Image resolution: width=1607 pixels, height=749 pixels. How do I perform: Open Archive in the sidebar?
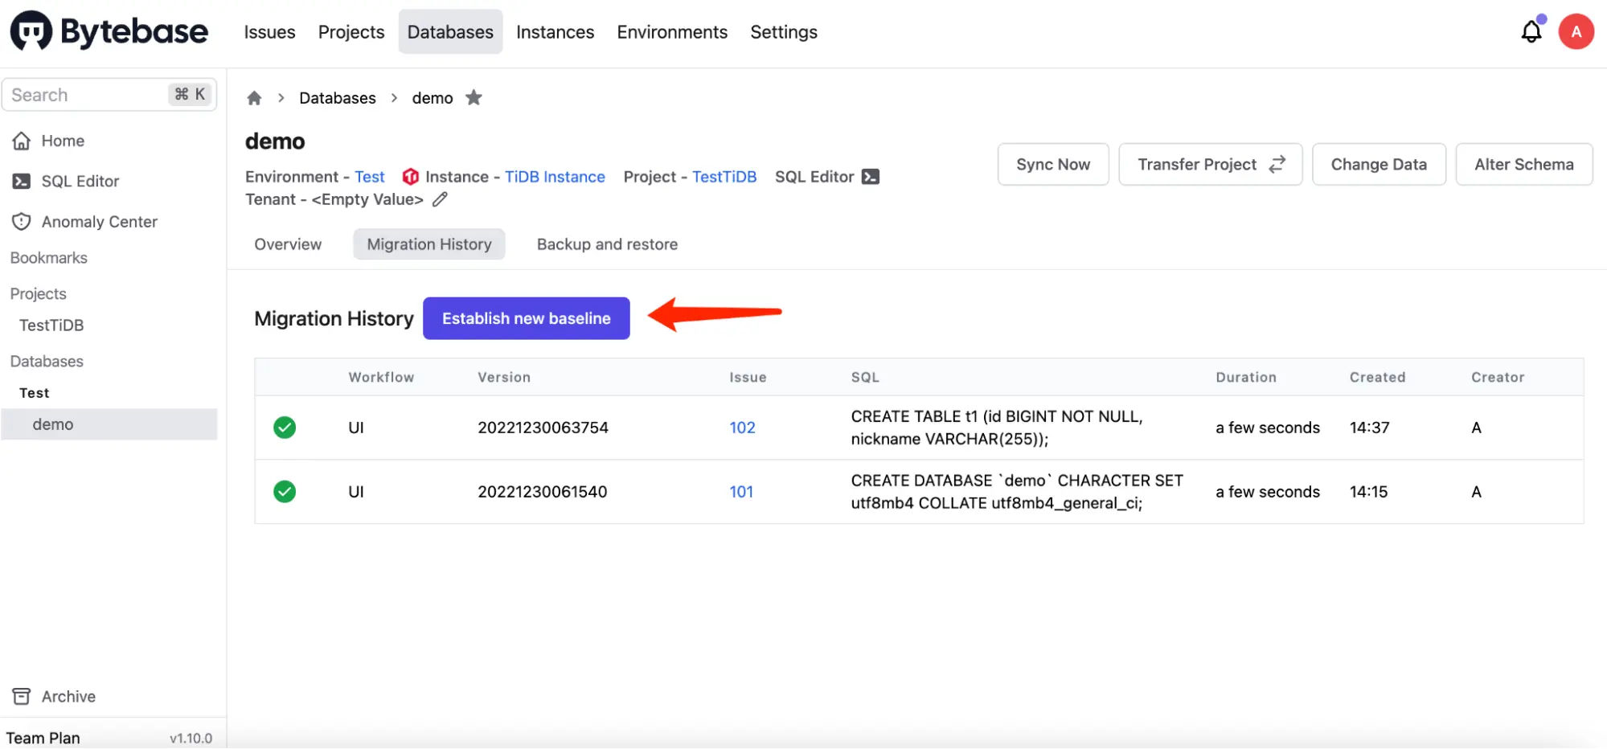tap(68, 696)
